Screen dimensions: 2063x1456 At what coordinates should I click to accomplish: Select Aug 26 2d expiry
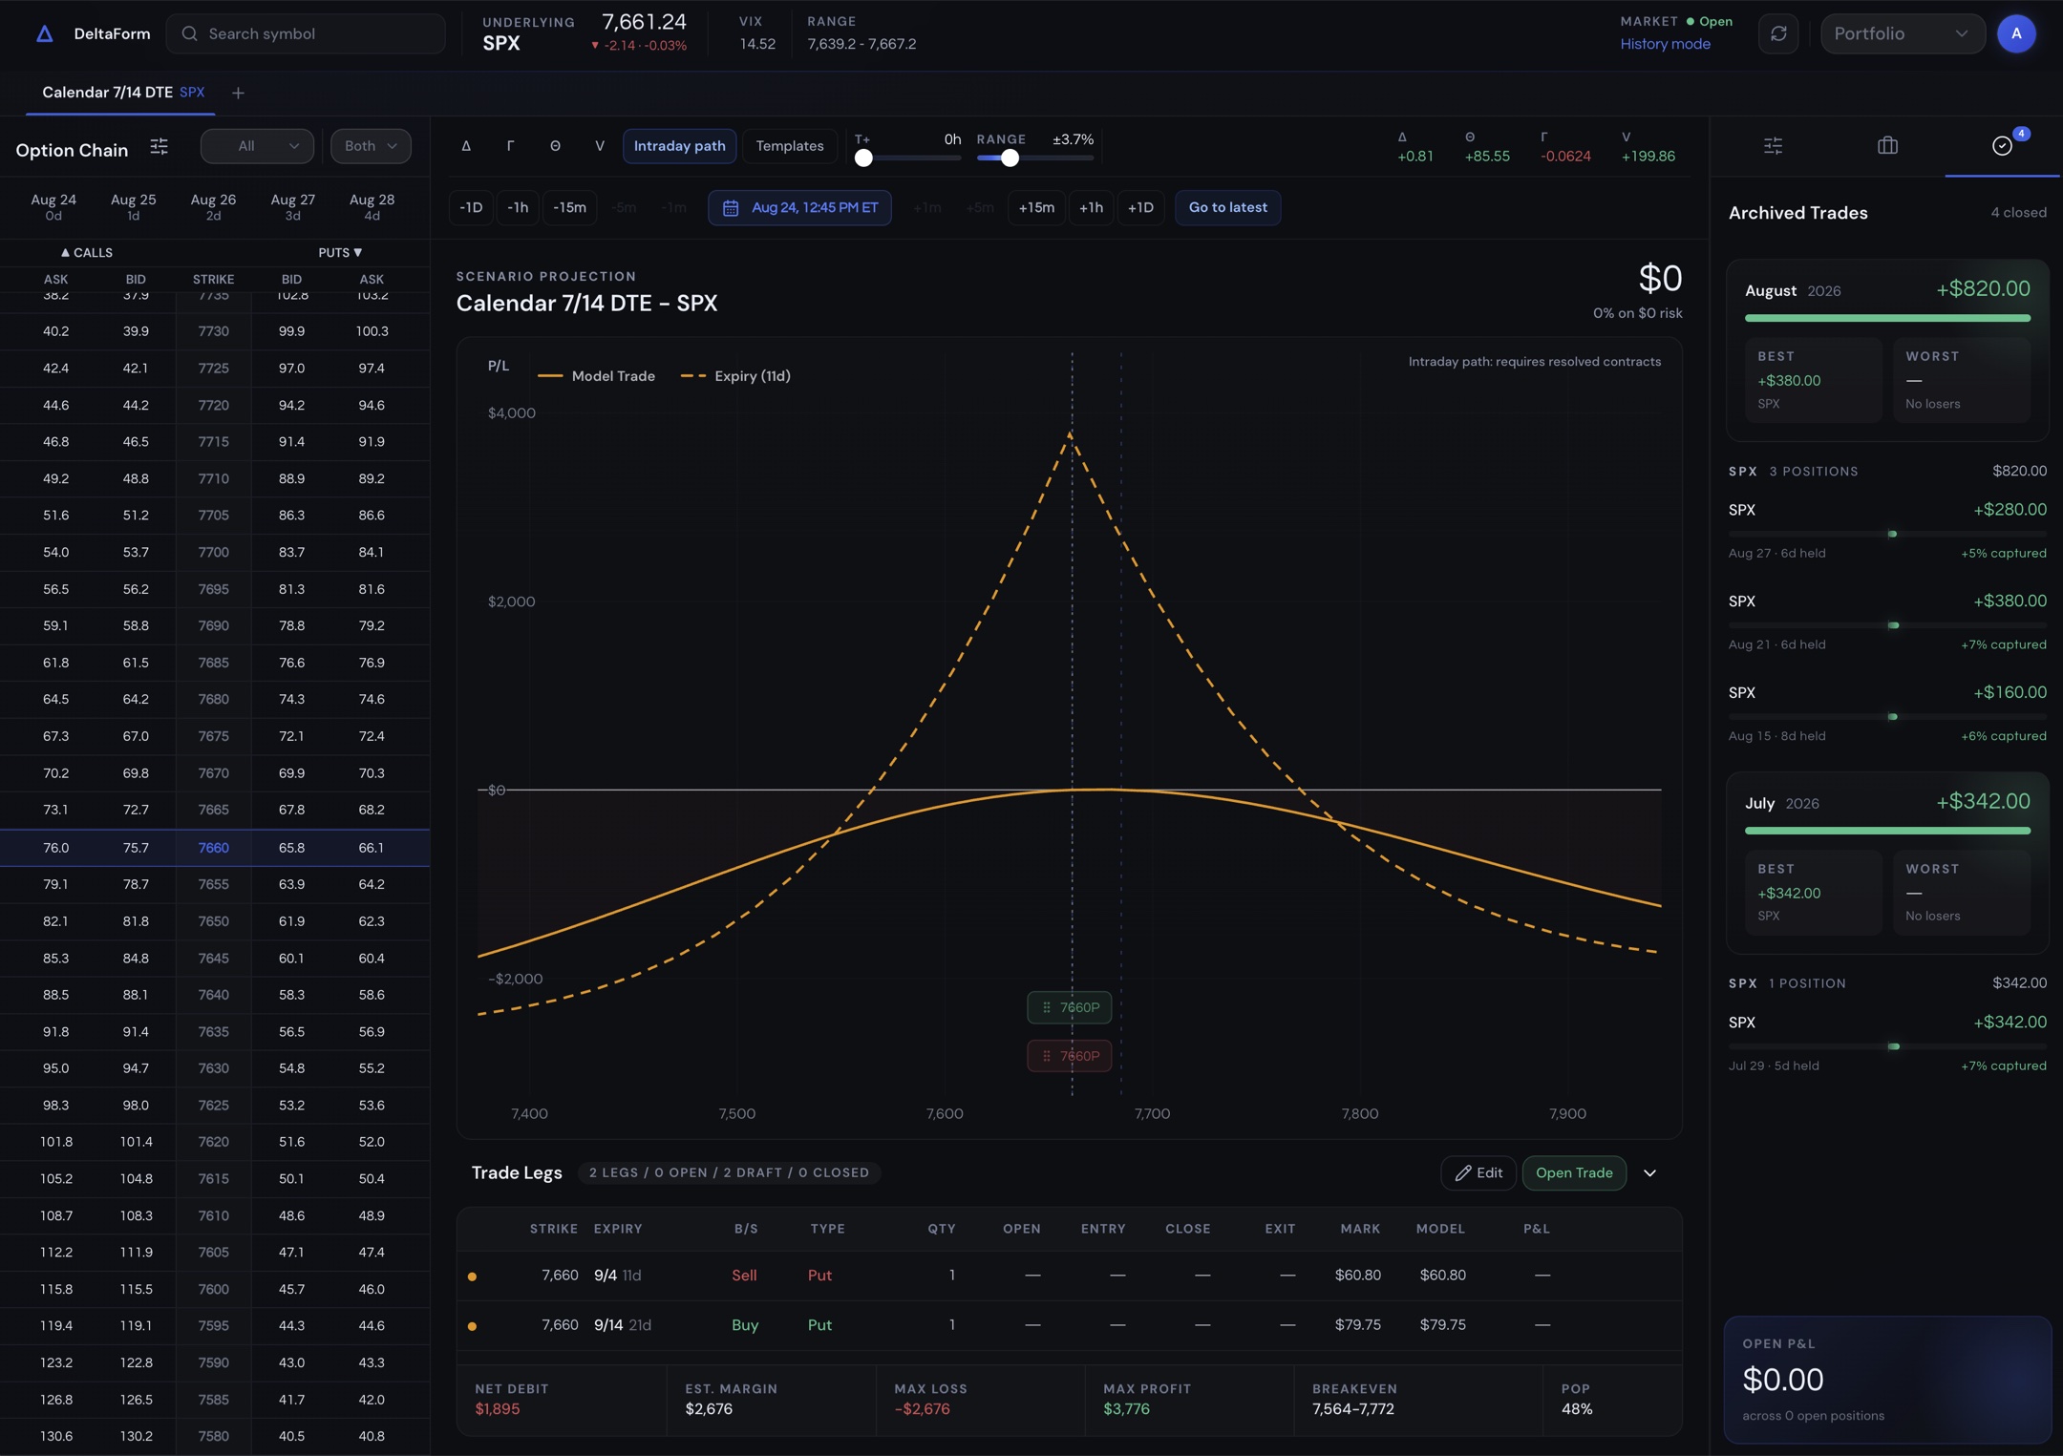[213, 206]
